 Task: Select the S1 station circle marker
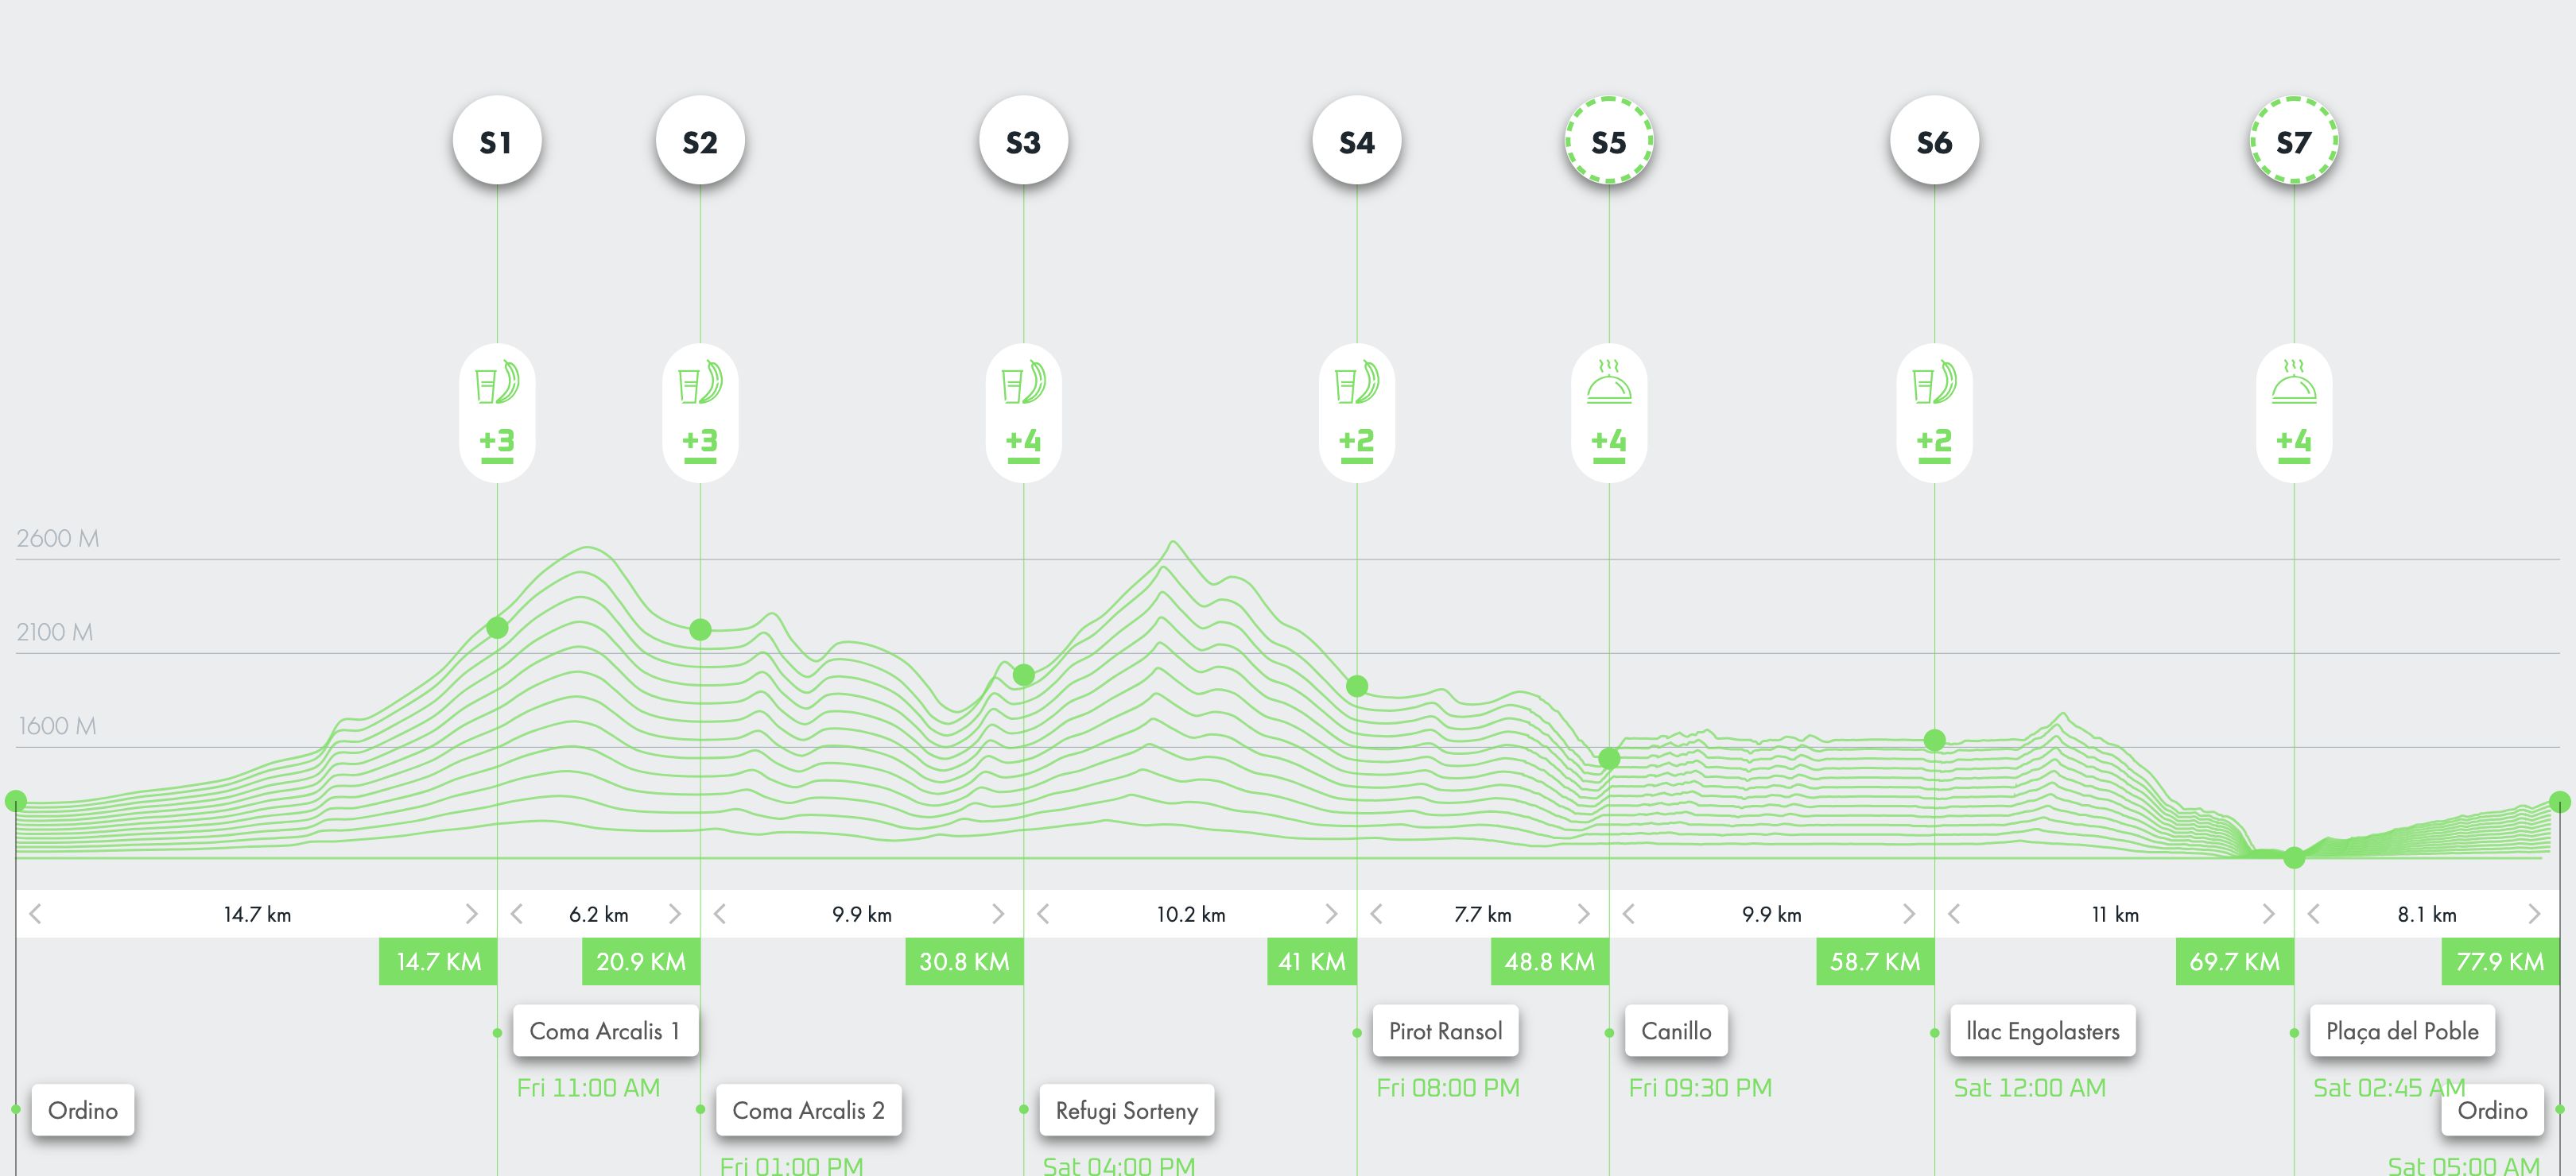click(x=497, y=141)
